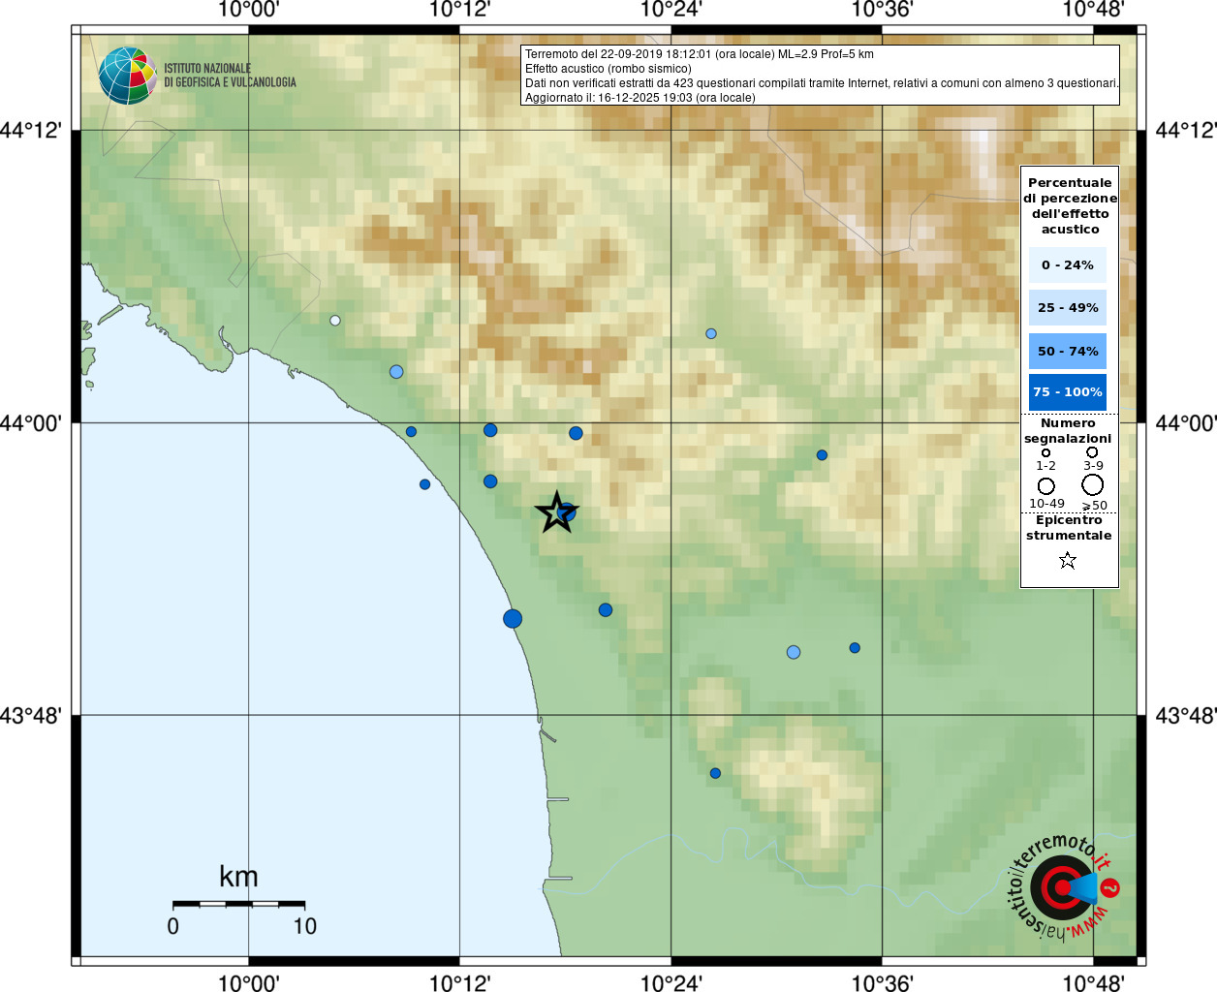Click the km scale bar

pos(238,904)
